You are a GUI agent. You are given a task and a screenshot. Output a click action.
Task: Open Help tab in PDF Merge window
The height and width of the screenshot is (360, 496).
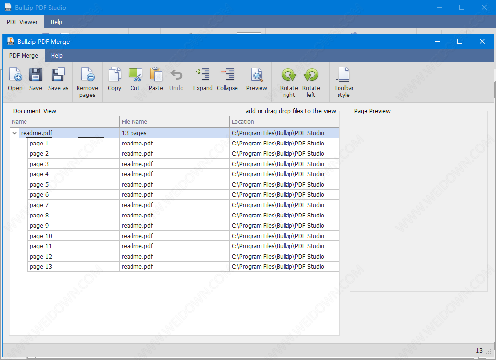[x=57, y=55]
